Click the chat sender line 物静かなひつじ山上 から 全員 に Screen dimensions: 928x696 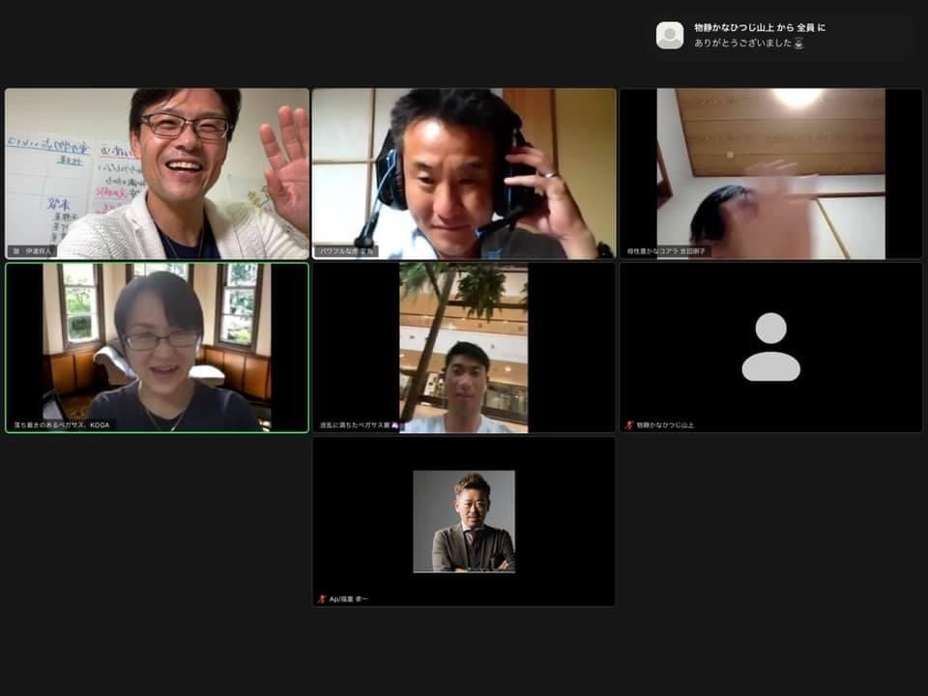[x=760, y=27]
